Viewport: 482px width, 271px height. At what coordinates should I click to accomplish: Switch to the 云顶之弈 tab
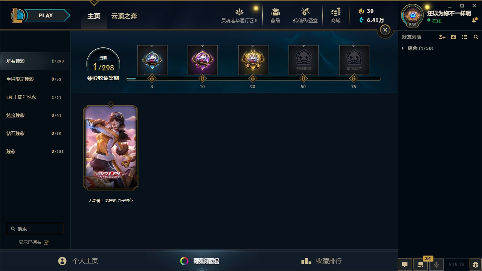[124, 16]
